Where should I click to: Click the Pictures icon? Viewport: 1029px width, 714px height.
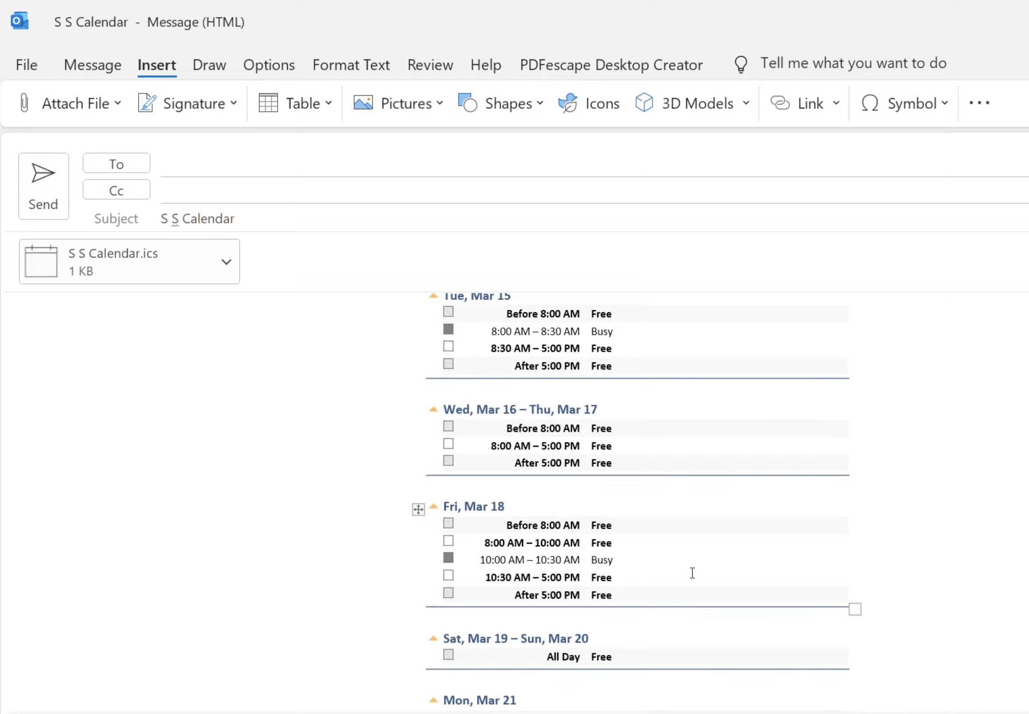(363, 103)
